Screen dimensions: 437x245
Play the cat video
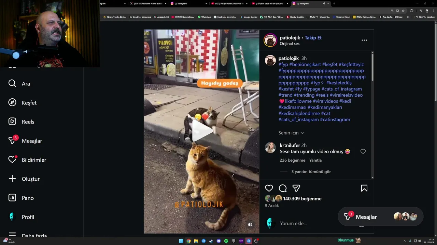tap(202, 131)
